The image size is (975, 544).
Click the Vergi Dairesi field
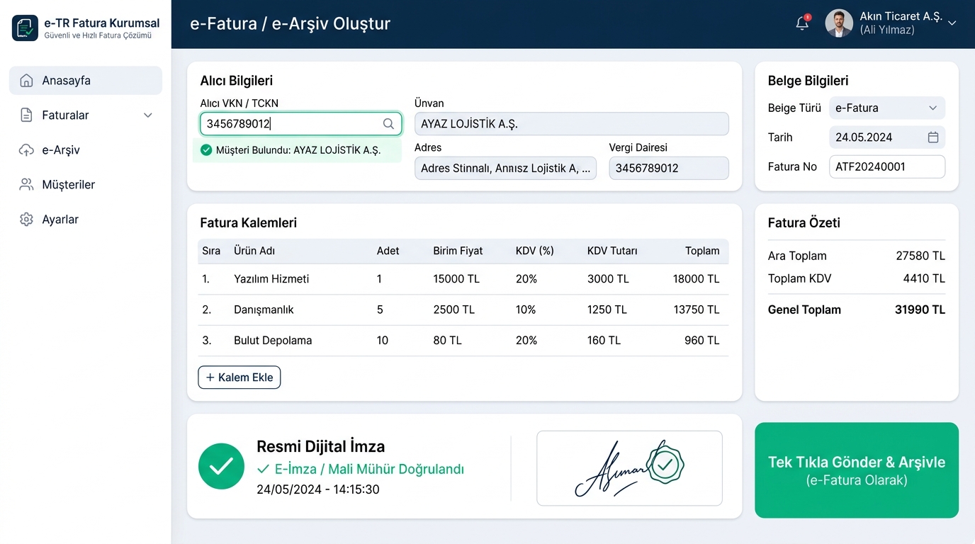pos(669,168)
